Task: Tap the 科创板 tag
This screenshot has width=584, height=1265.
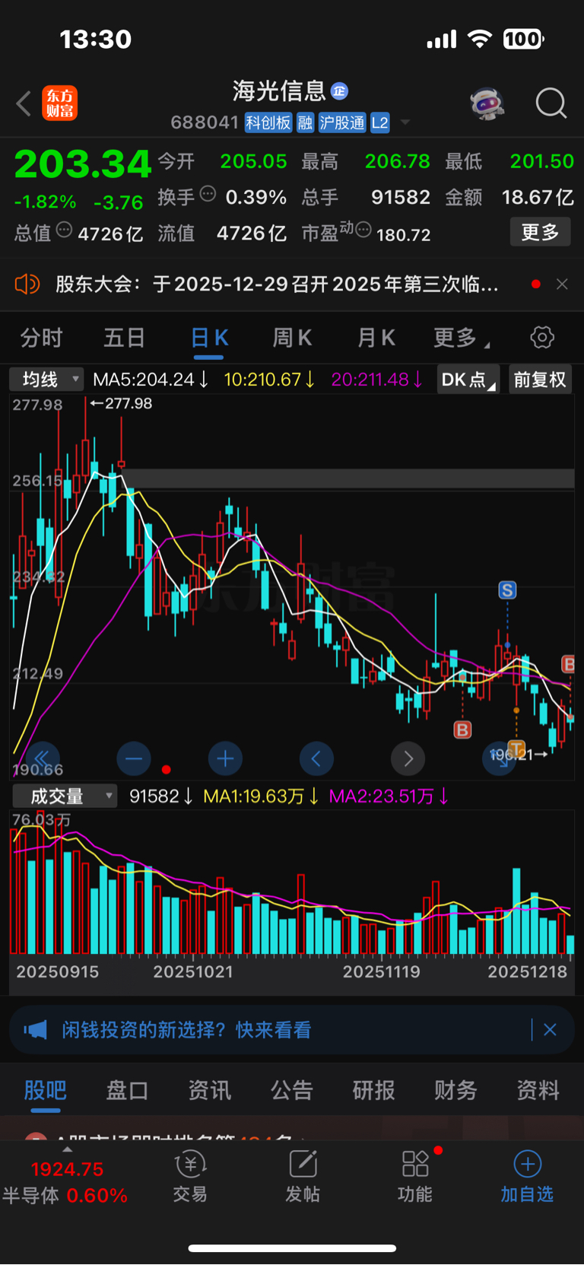Action: pyautogui.click(x=268, y=122)
